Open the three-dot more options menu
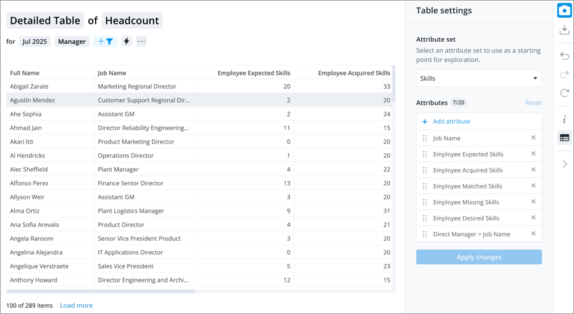 tap(141, 41)
